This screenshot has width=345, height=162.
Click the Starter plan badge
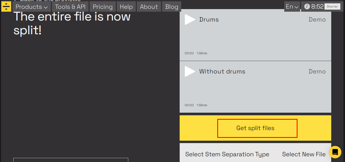pyautogui.click(x=332, y=6)
